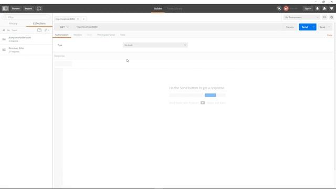Filter collections by Team
The width and height of the screenshot is (336, 189).
(x=14, y=30)
